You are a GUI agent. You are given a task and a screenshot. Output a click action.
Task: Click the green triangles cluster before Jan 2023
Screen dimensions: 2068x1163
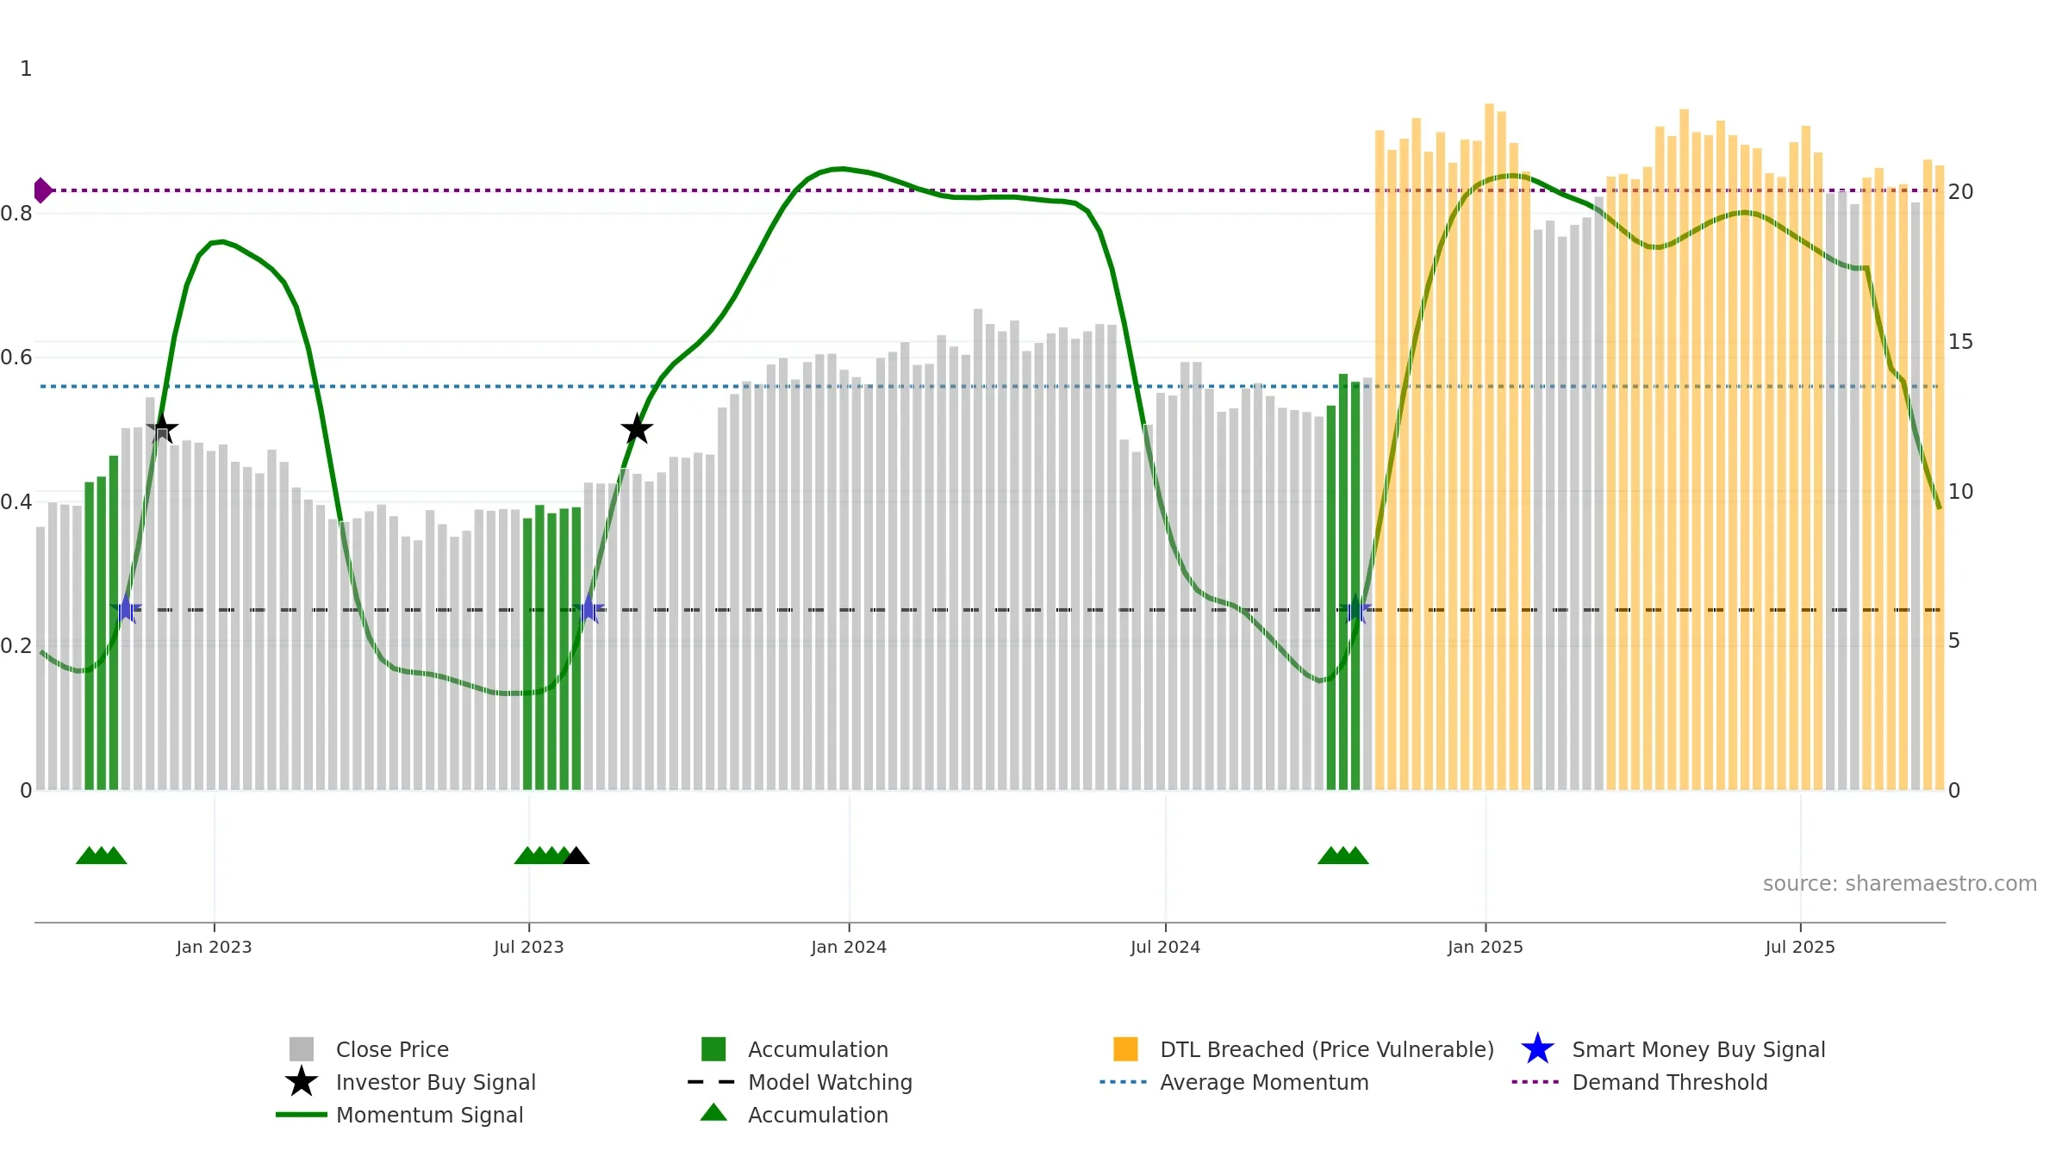102,855
